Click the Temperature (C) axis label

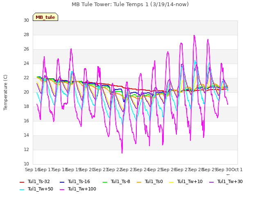[x=5, y=92]
